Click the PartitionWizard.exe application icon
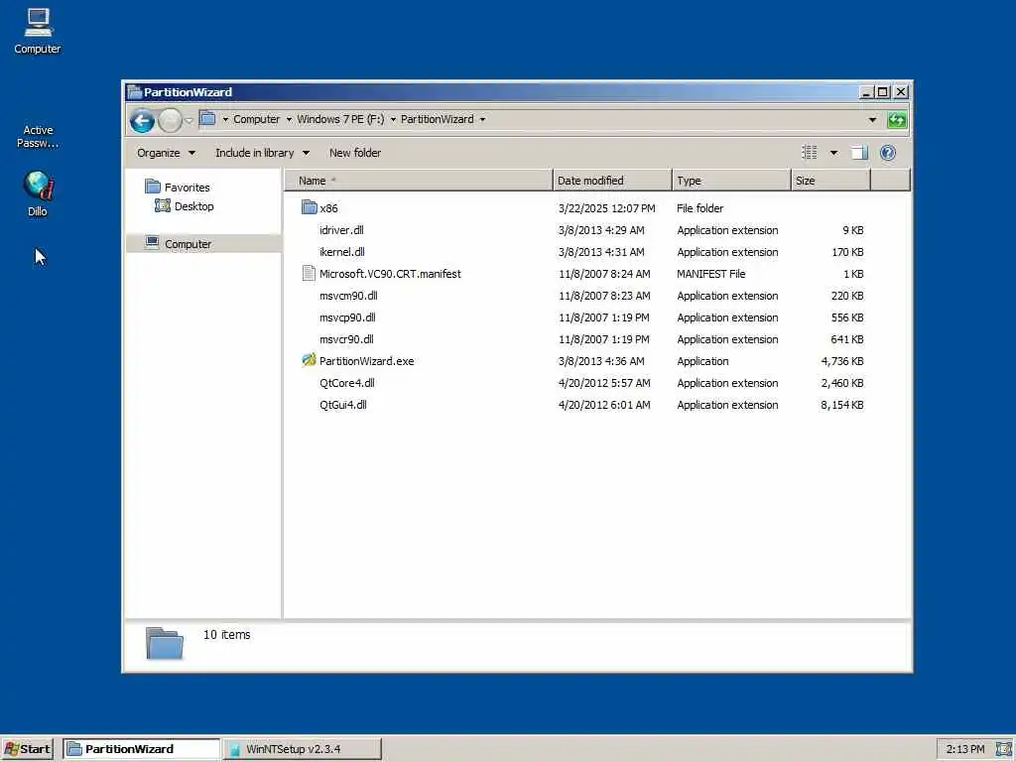This screenshot has width=1016, height=762. (x=310, y=360)
